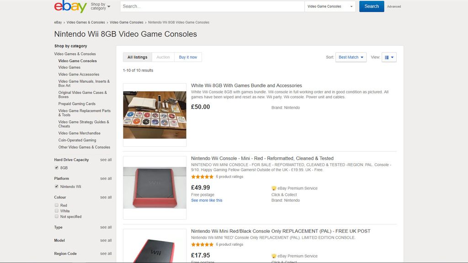Open Other Video Games & Consoles category
Viewport: 468px width, 263px height.
point(84,147)
